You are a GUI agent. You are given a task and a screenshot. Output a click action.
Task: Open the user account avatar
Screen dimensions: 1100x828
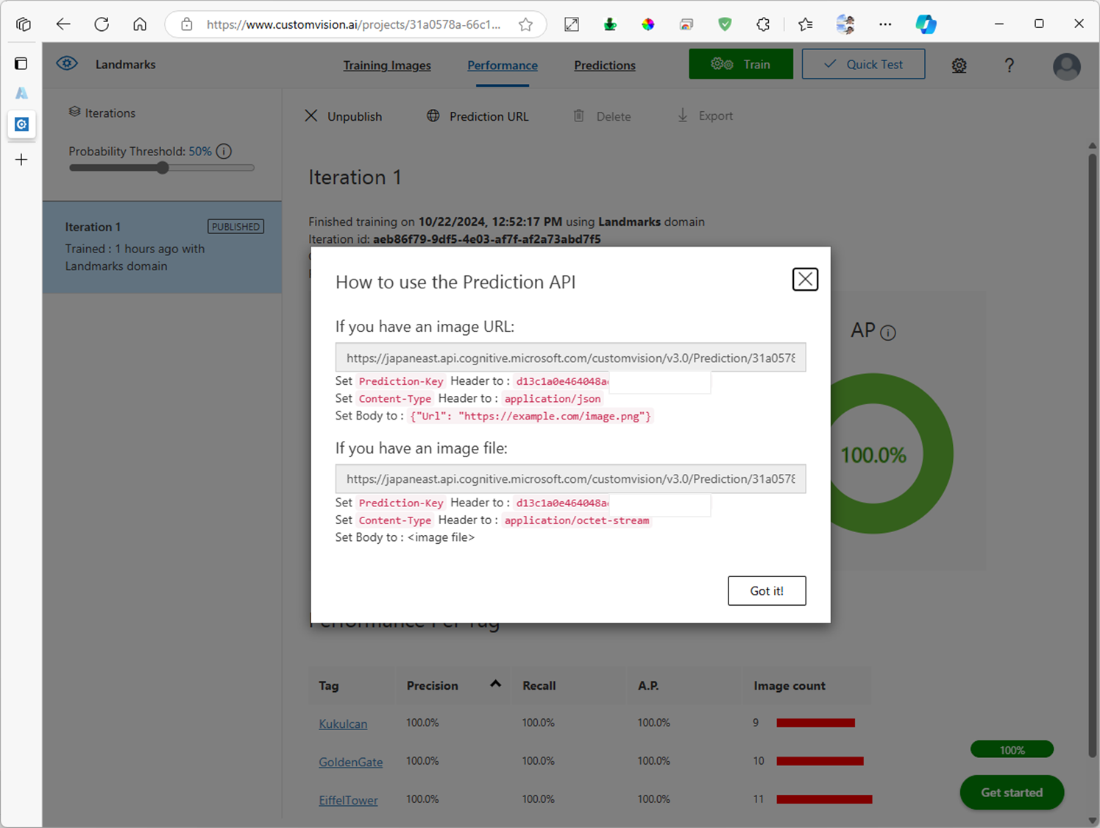[x=1066, y=66]
